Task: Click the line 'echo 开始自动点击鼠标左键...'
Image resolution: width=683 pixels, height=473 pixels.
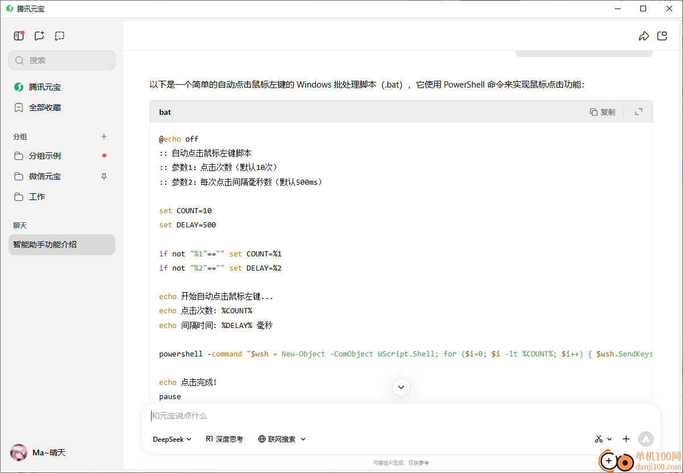Action: (216, 296)
